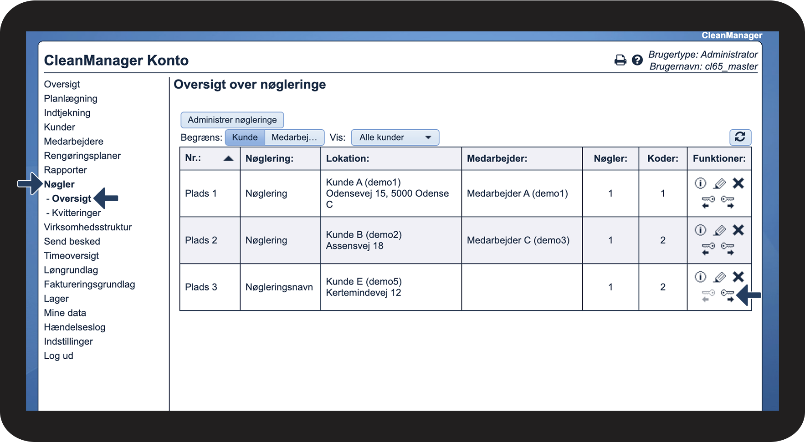The width and height of the screenshot is (805, 442).
Task: Hand out Plads 3 key ring
Action: (x=728, y=295)
